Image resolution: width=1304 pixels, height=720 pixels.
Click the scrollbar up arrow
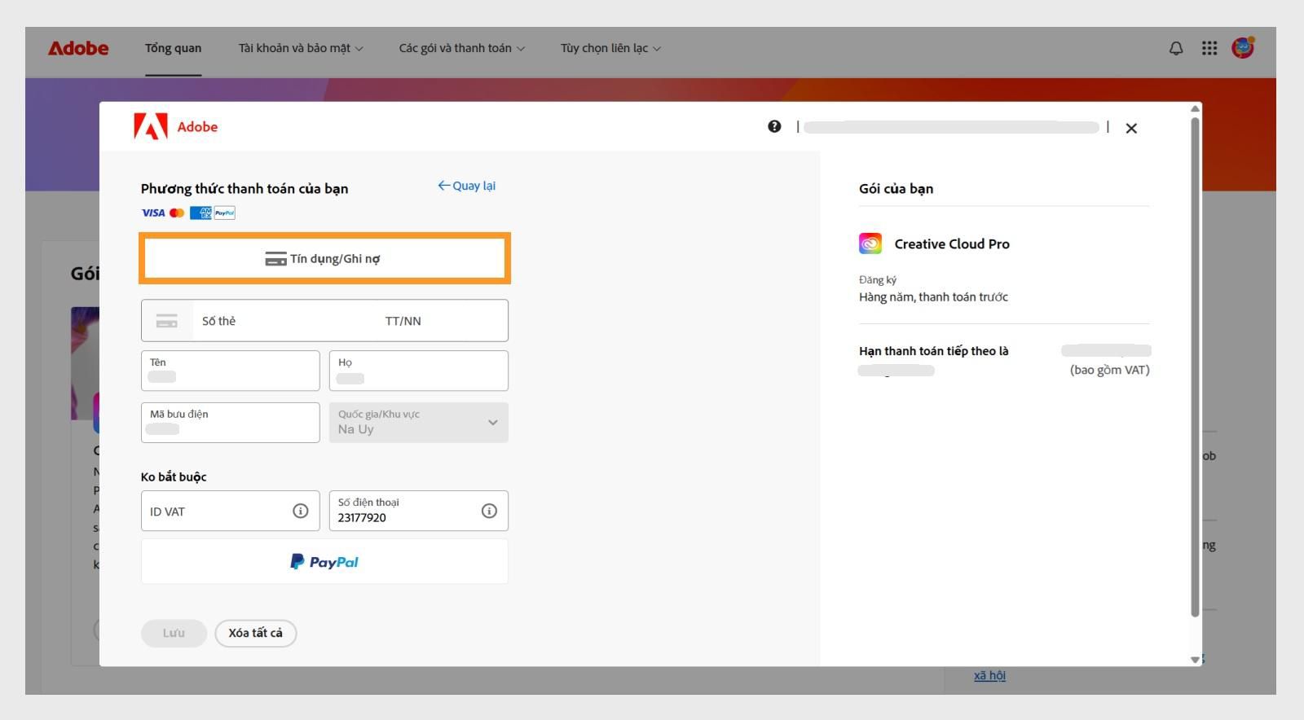(x=1196, y=108)
